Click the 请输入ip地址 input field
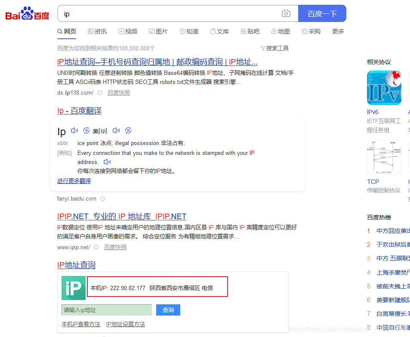Viewport: 410px width, 337px height. point(107,310)
